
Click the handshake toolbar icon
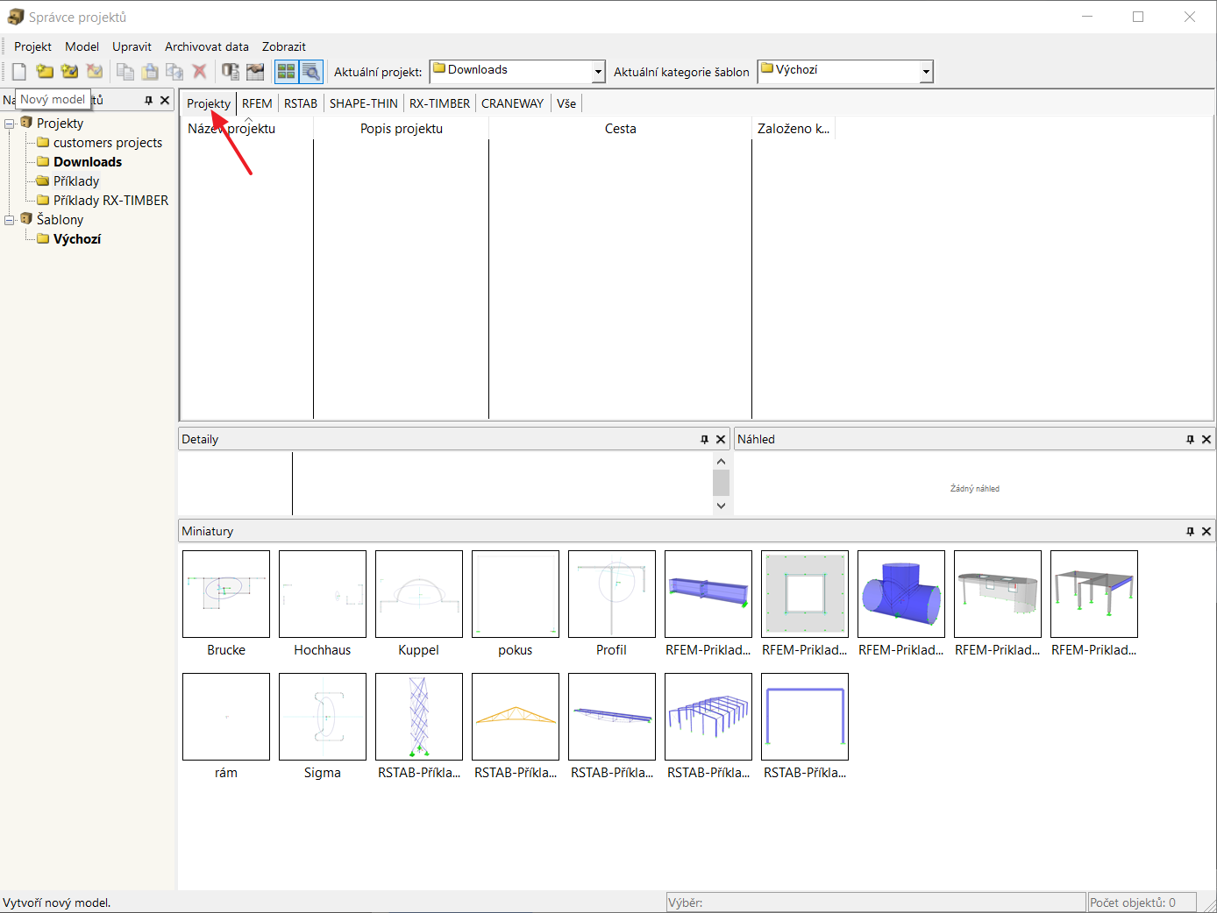255,72
